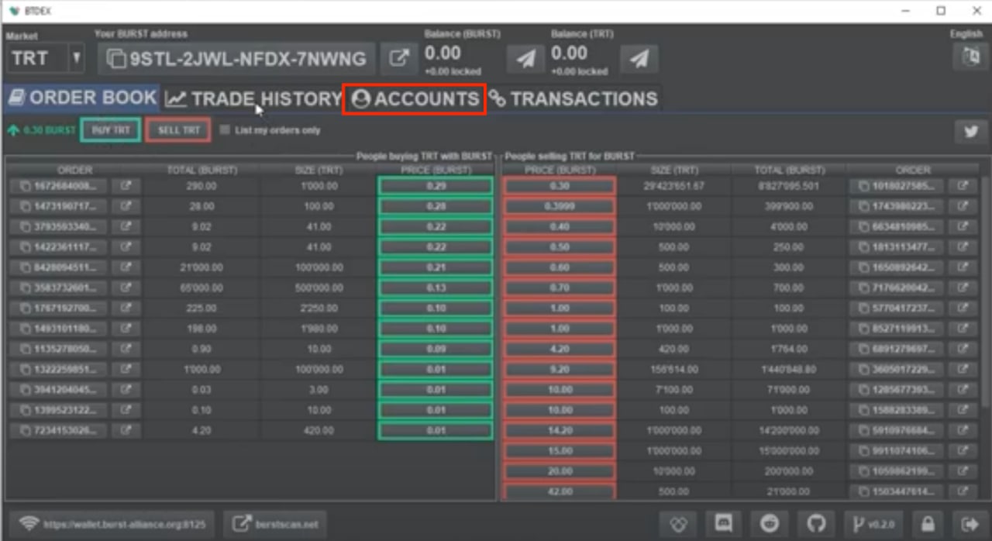Open the Transactions tab
The image size is (992, 541).
[x=574, y=99]
